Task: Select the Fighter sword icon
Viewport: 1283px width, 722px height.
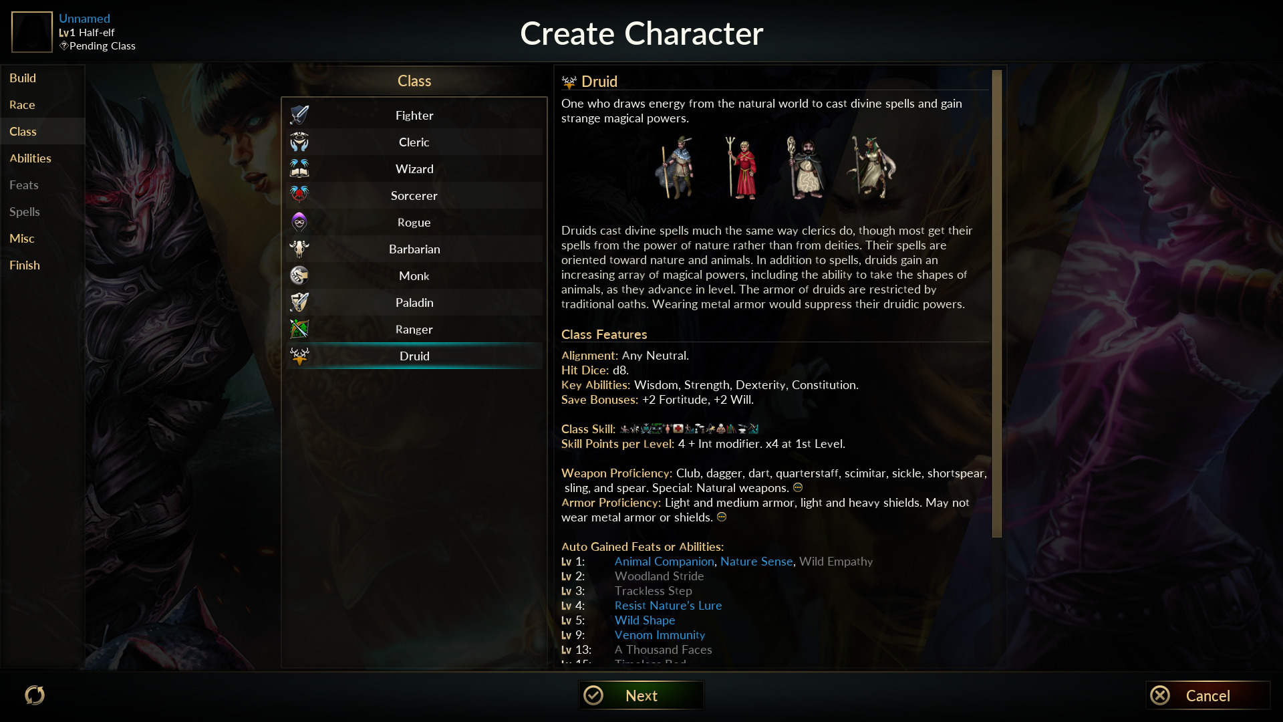Action: (x=299, y=115)
